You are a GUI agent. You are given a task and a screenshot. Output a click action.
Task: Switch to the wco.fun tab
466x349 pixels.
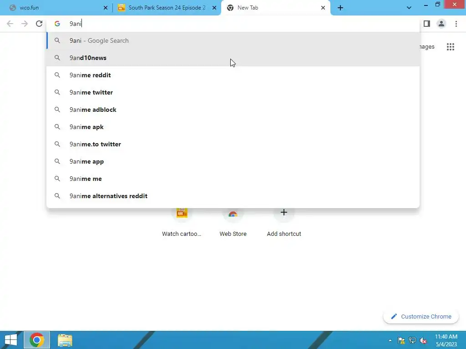point(56,8)
